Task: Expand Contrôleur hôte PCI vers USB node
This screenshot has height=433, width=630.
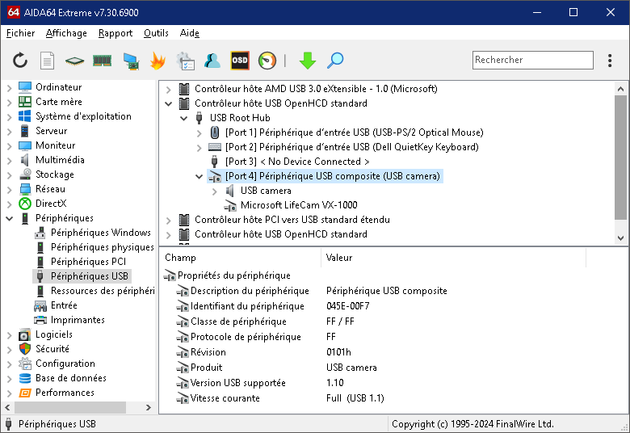Action: pos(168,220)
